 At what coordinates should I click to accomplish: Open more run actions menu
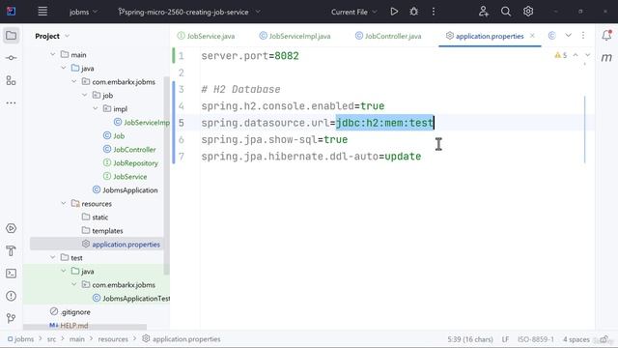[x=434, y=12]
